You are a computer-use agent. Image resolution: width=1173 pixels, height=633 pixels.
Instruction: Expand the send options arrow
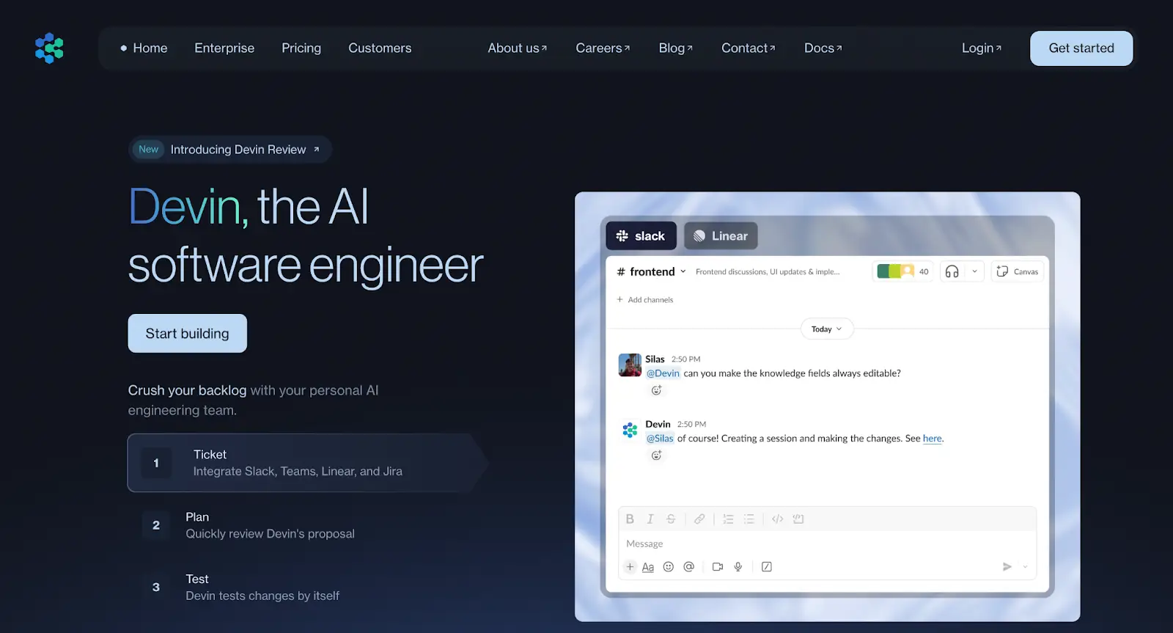click(x=1025, y=567)
